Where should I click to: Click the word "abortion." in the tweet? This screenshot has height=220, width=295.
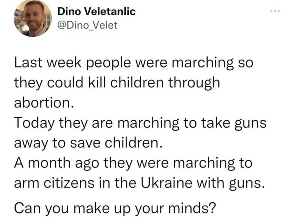(x=43, y=103)
